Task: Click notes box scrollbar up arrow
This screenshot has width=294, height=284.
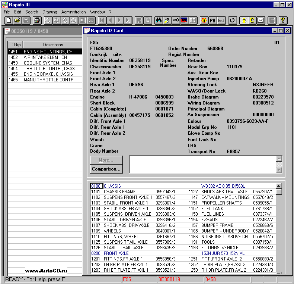Action: pyautogui.click(x=279, y=159)
